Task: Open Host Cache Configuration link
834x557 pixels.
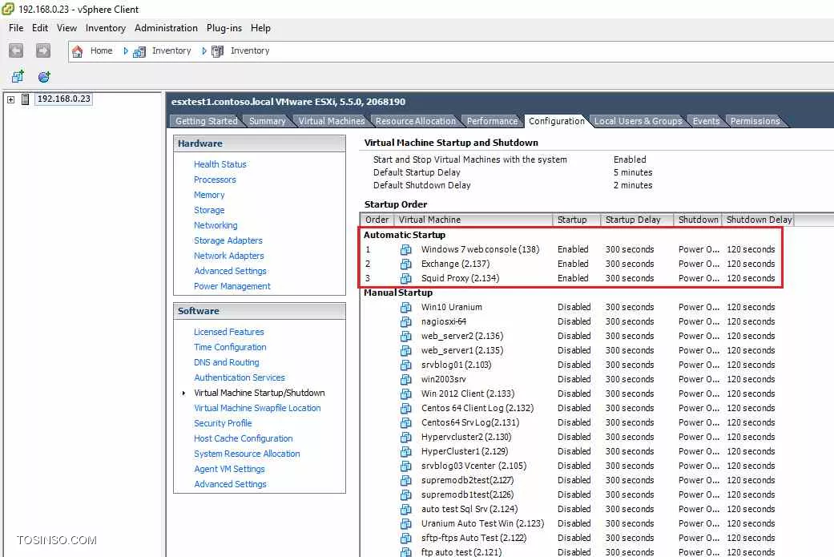Action: 243,438
